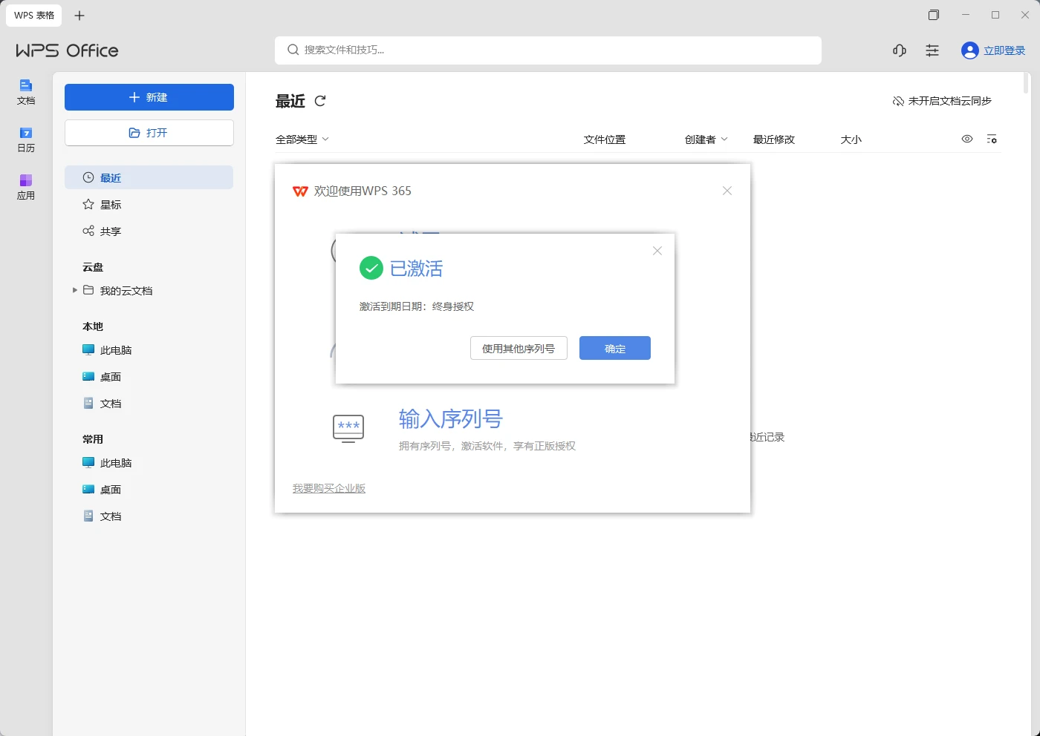Expand the 创建者 dropdown
Image resolution: width=1040 pixels, height=736 pixels.
coord(706,139)
